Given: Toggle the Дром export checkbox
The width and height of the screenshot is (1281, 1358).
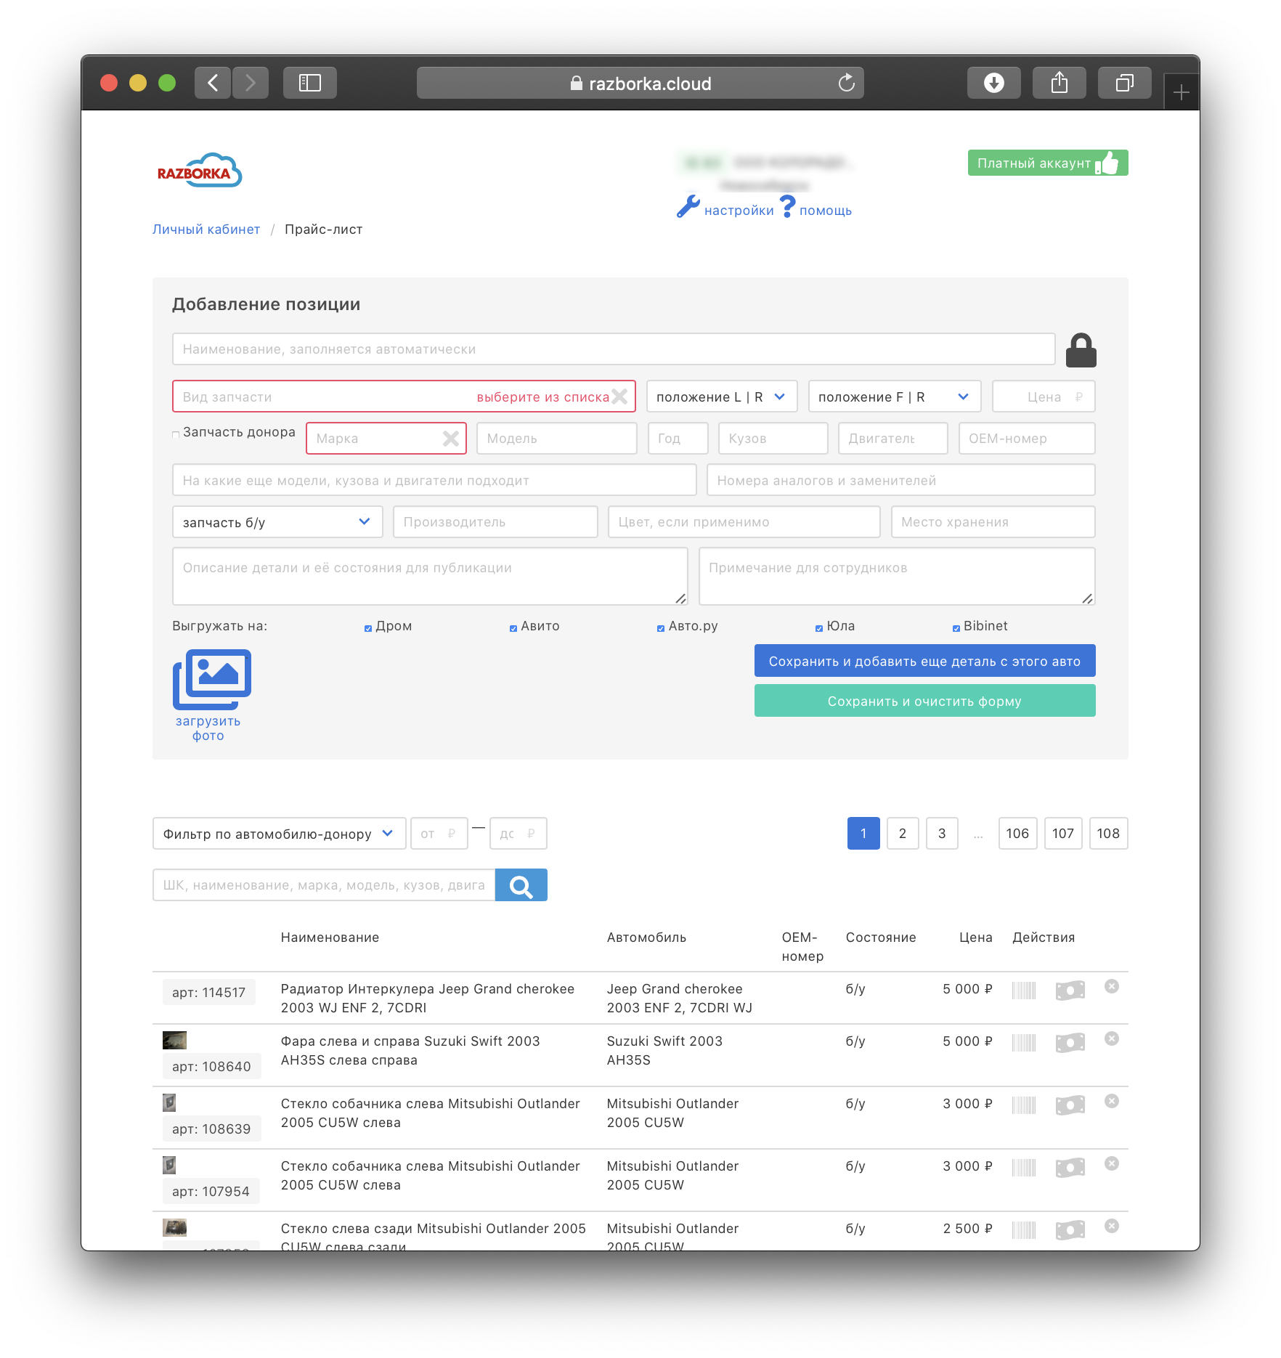Looking at the screenshot, I should click(368, 628).
